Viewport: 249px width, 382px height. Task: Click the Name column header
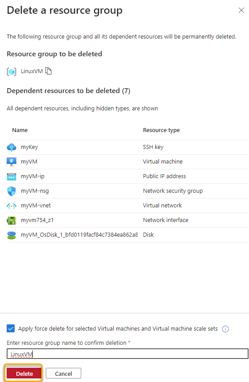[20, 130]
